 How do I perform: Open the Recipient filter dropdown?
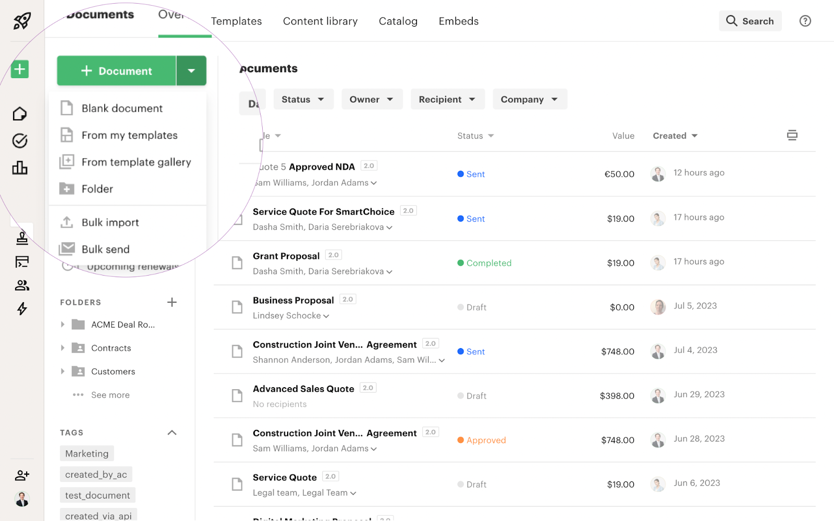point(448,99)
